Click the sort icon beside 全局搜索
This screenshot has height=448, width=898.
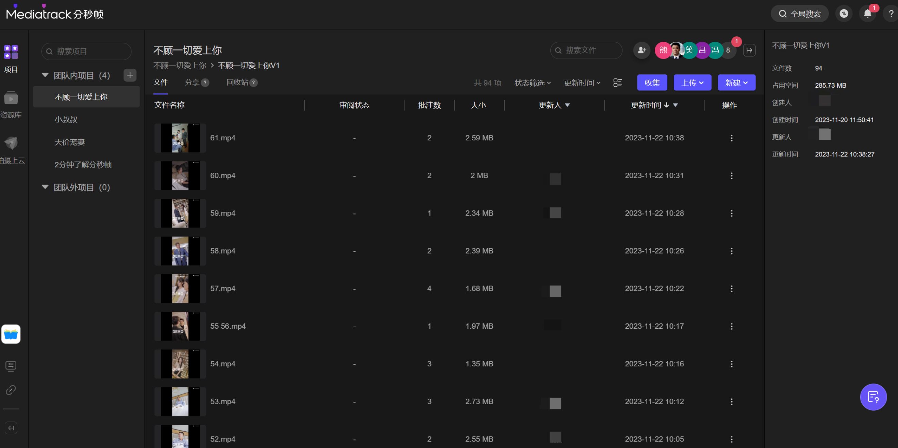844,13
